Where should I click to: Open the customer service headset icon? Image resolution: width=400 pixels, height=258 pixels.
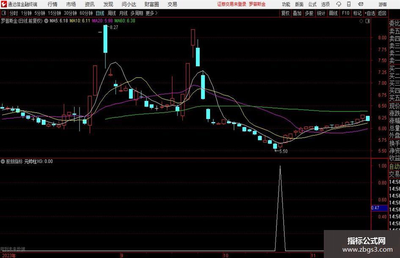coord(339,4)
